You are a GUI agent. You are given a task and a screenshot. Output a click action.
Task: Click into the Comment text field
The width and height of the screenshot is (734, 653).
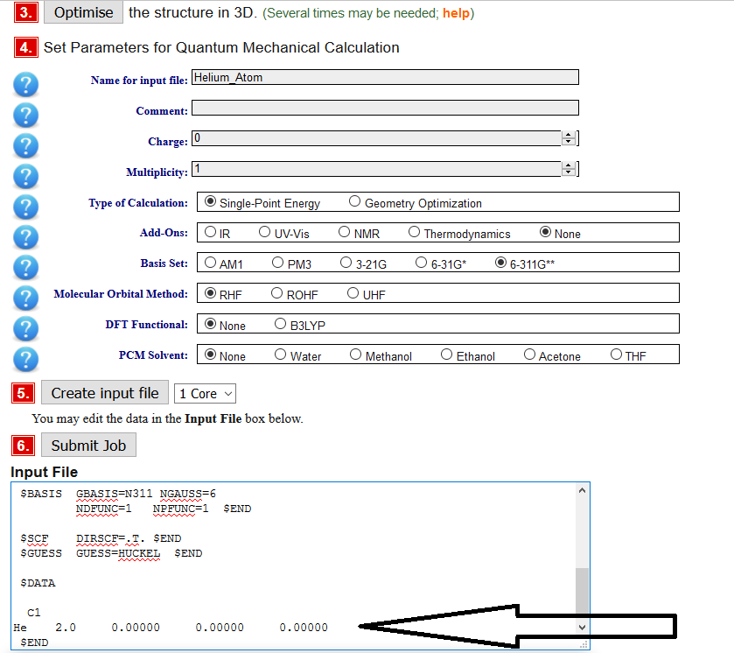pyautogui.click(x=385, y=108)
